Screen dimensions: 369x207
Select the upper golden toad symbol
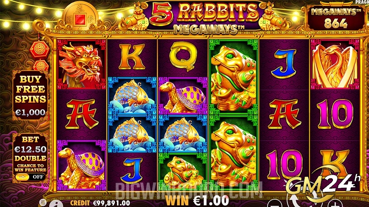tap(233, 77)
